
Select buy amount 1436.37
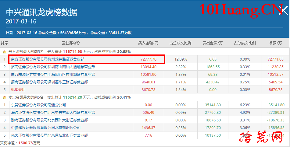point(148,128)
